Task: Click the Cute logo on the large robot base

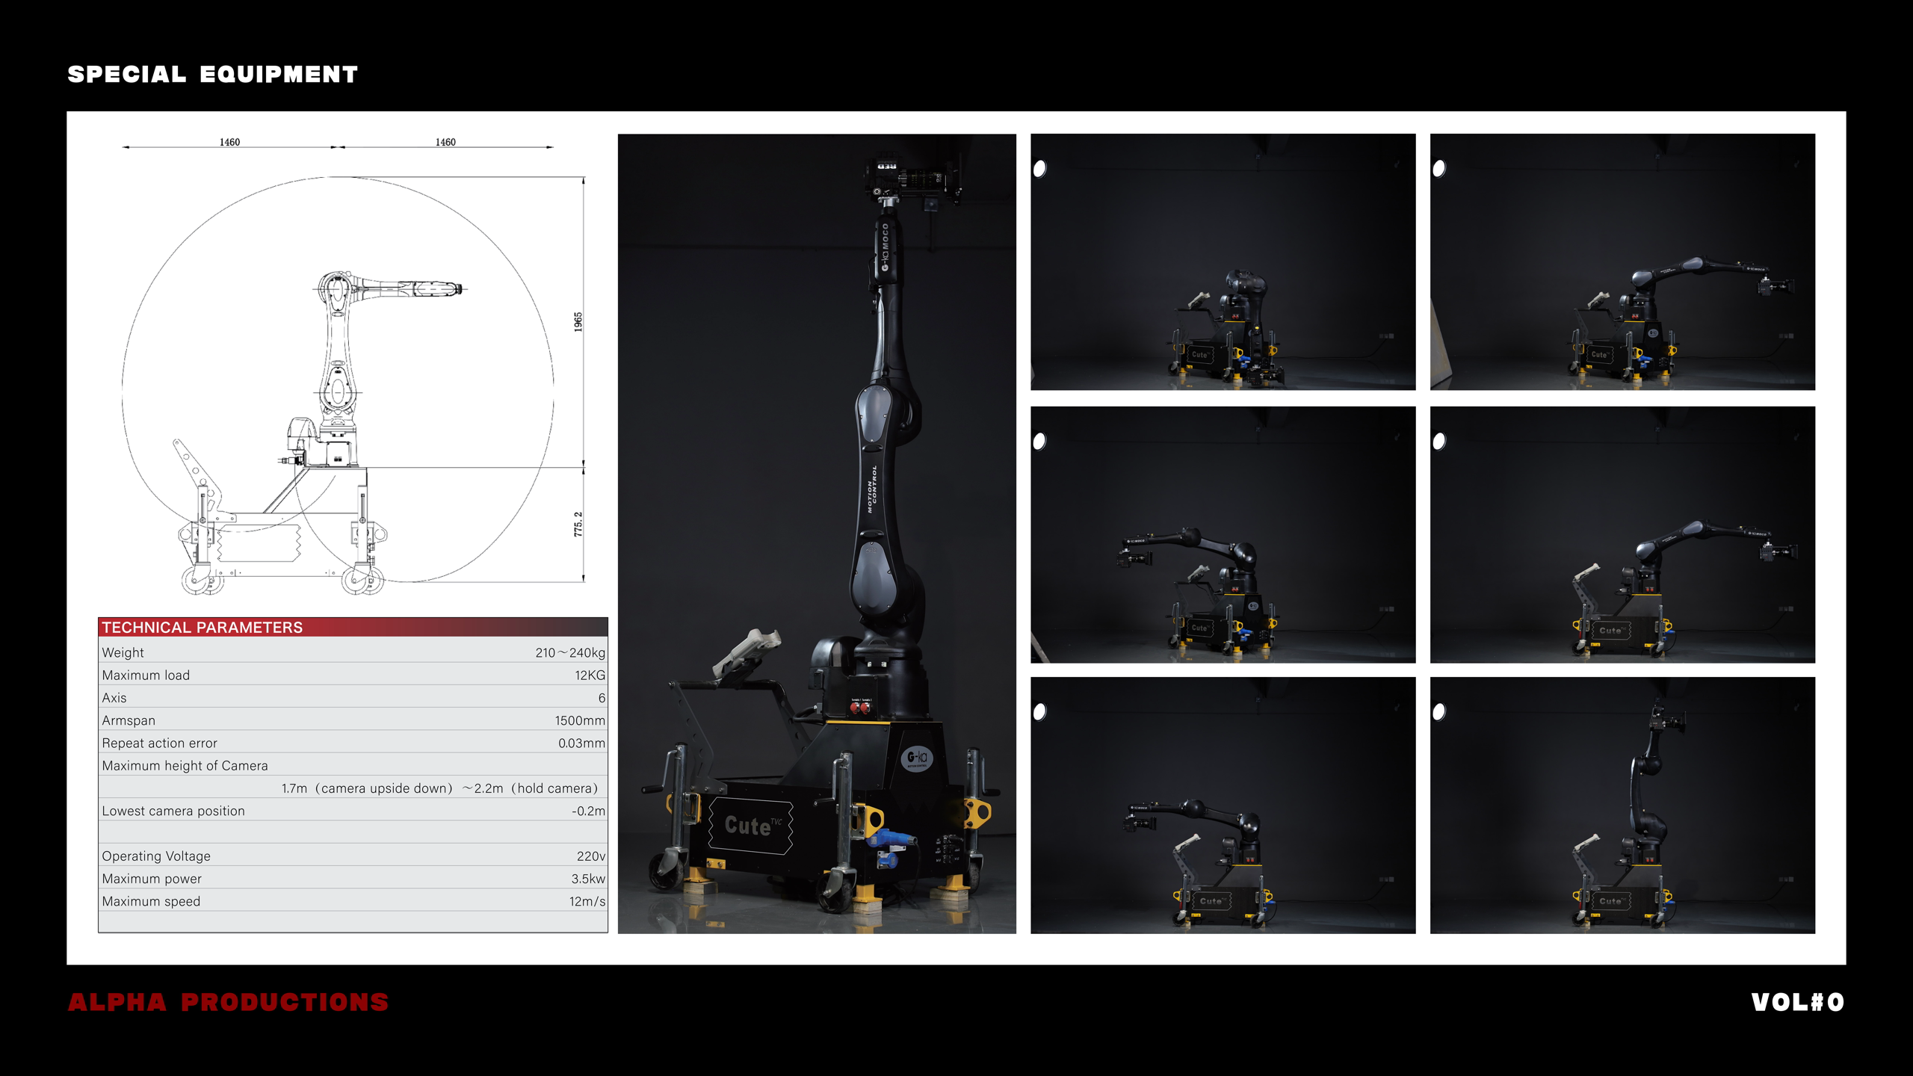Action: 750,825
